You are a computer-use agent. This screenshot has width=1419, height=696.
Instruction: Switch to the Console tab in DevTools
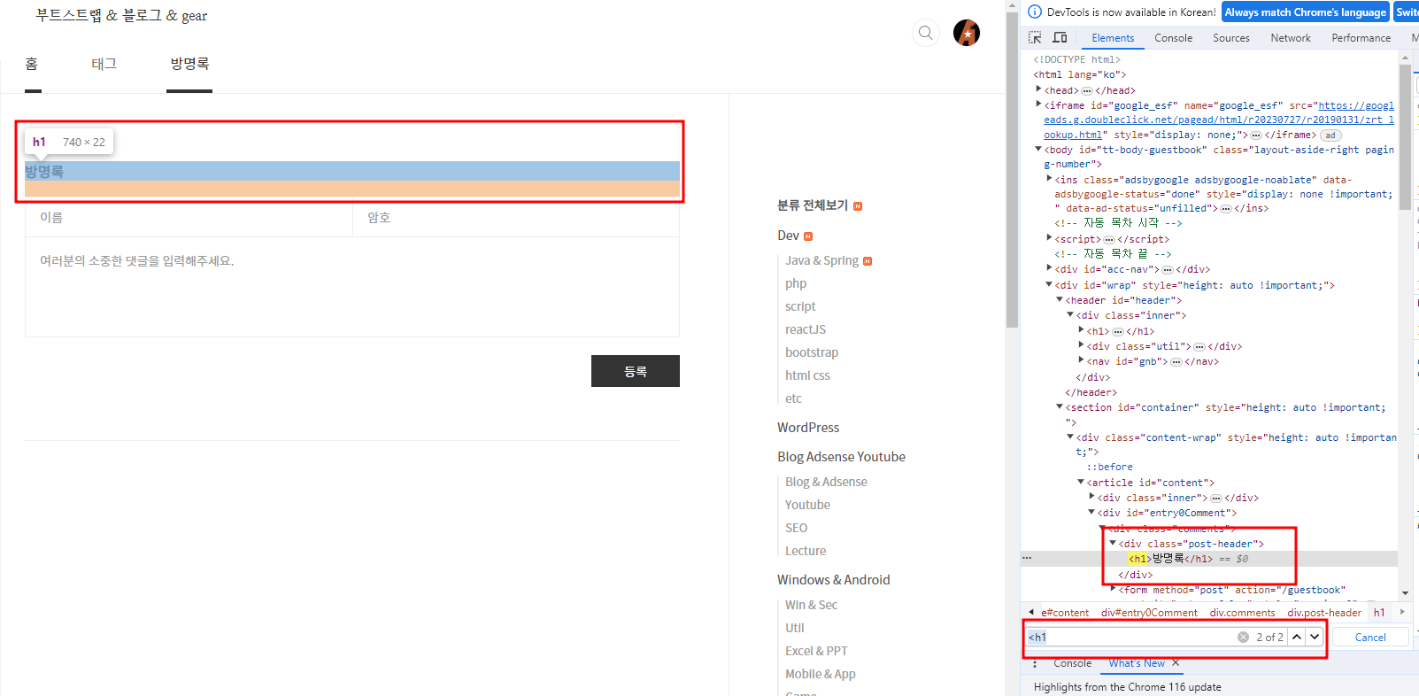point(1173,38)
